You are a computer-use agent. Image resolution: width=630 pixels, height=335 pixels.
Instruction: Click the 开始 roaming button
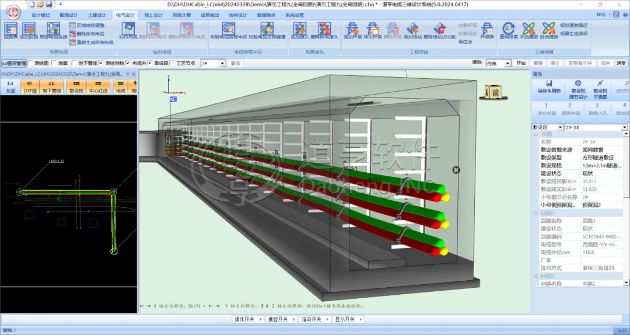(x=521, y=63)
